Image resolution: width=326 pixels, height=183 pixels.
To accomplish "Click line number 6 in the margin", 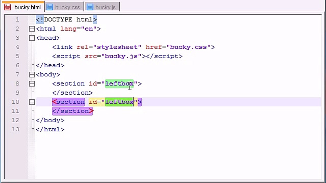I will click(17, 65).
